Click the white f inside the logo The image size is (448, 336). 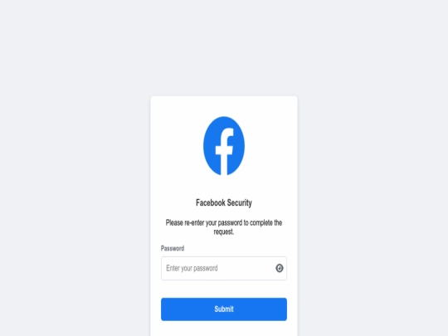click(x=225, y=152)
